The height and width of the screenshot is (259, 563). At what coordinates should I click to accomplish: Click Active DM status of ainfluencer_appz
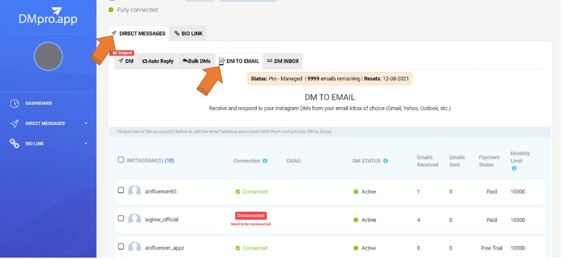365,248
